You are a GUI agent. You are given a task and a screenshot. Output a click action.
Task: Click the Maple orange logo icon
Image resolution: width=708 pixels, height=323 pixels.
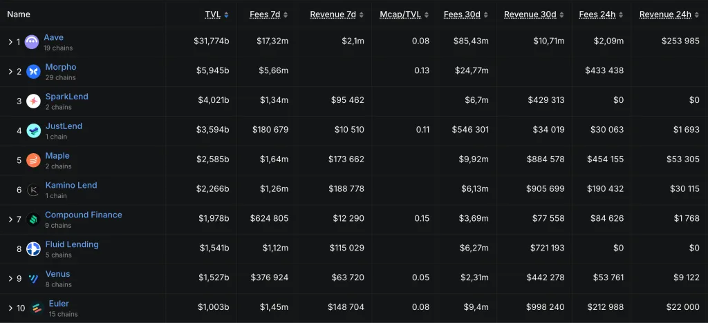(33, 161)
